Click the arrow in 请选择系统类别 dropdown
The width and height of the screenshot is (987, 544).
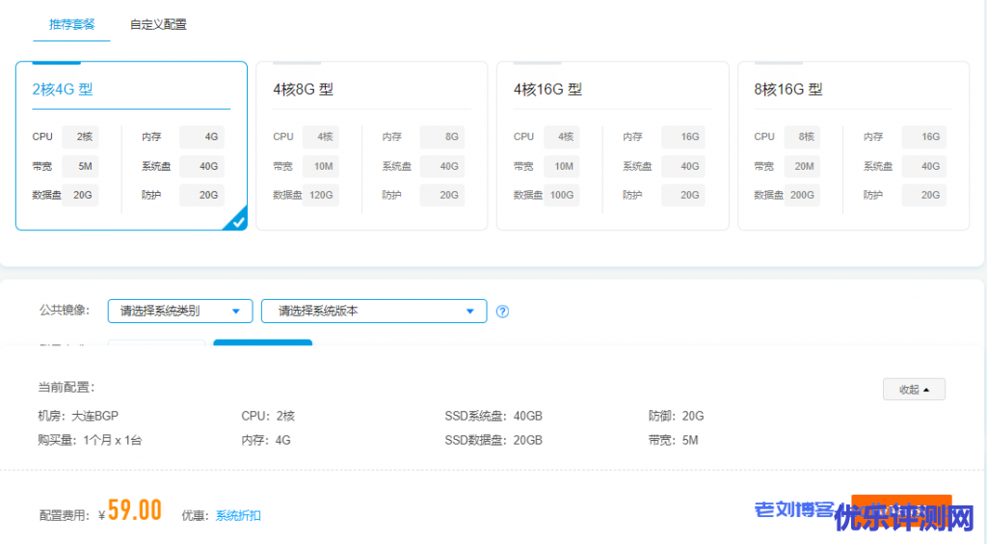(236, 312)
